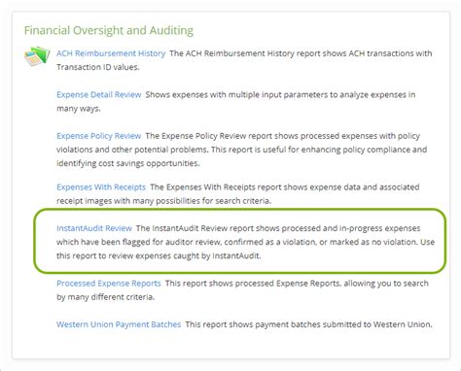Click the Expense Policy Review description paragraph
Image resolution: width=461 pixels, height=371 pixels.
pyautogui.click(x=241, y=150)
